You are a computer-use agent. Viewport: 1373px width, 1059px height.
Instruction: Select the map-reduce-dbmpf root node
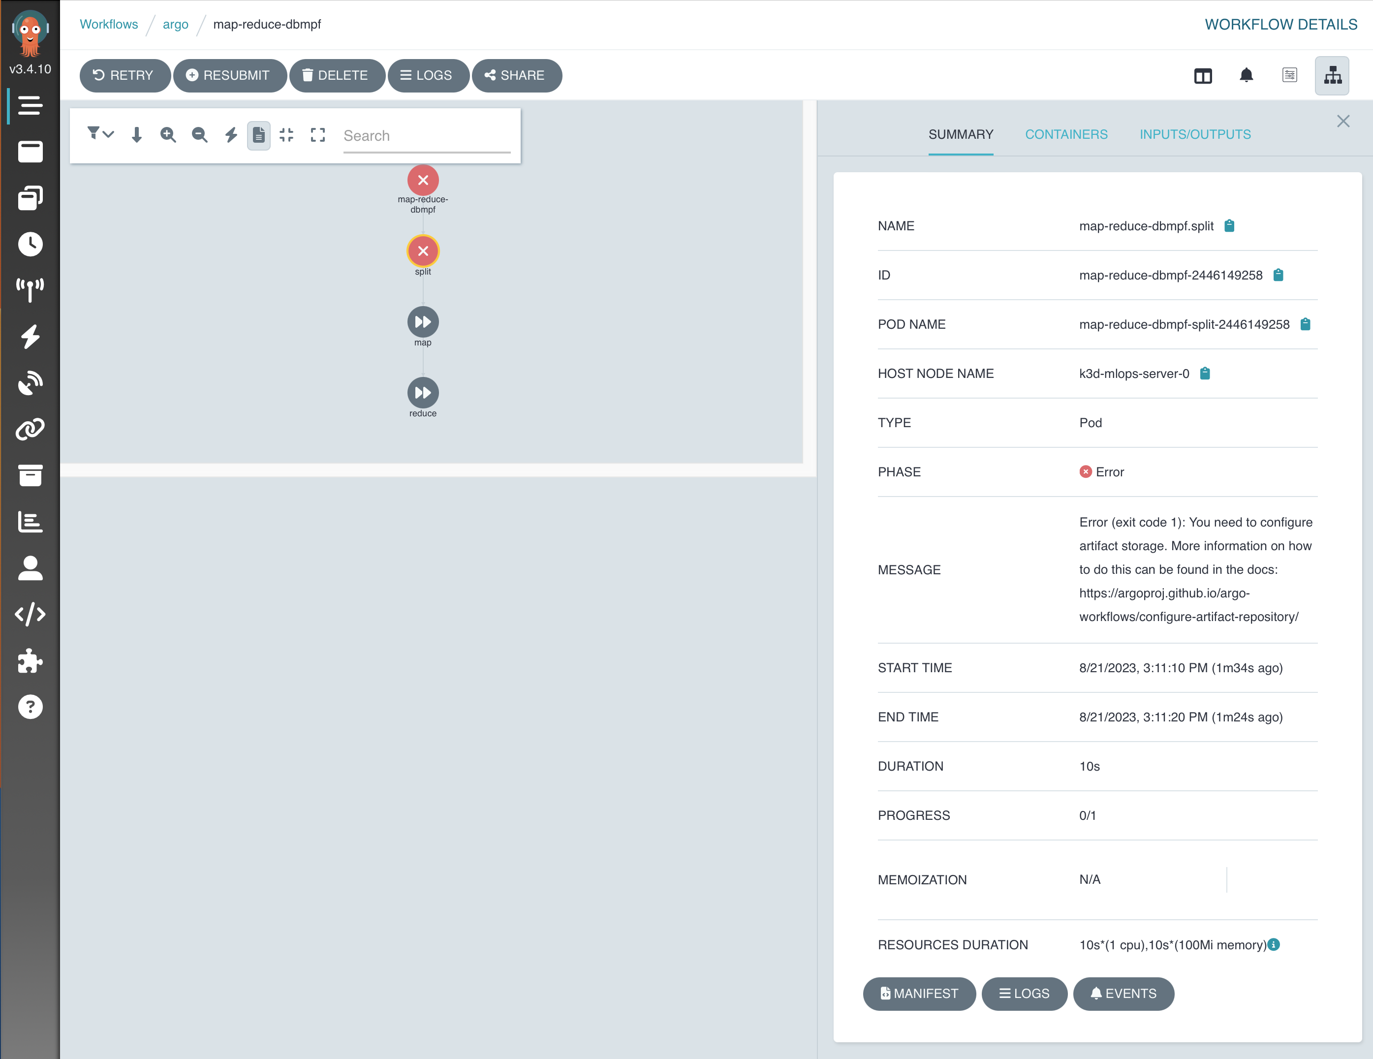tap(423, 181)
